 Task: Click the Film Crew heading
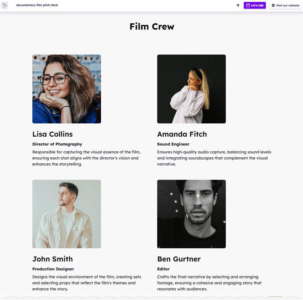point(152,26)
